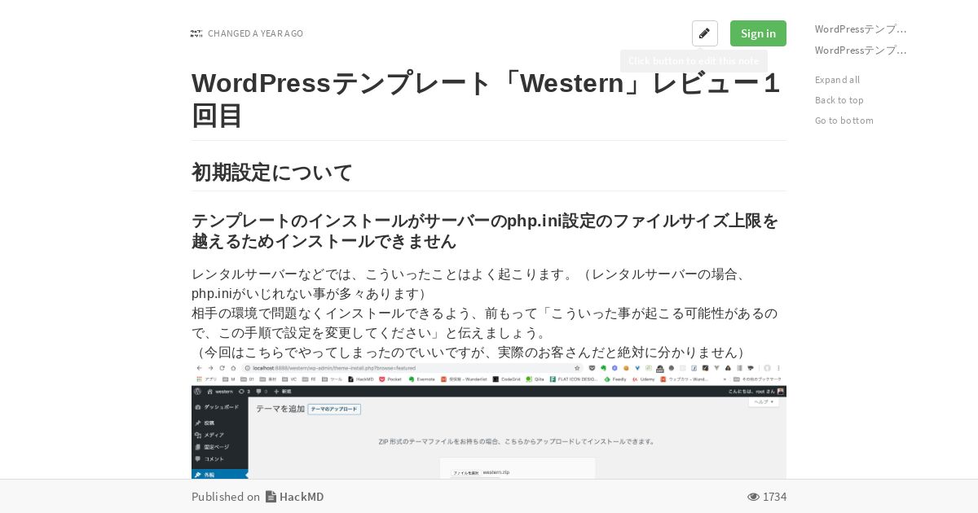The width and height of the screenshot is (978, 513).
Task: Click Go to bottom link
Action: point(844,121)
